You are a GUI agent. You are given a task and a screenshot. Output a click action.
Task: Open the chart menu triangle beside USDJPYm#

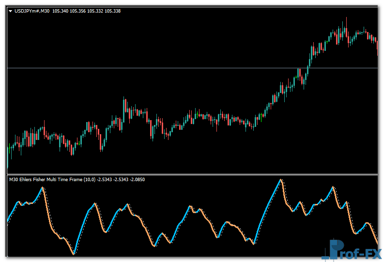[x=10, y=11]
